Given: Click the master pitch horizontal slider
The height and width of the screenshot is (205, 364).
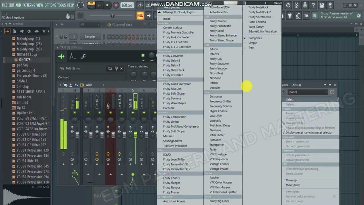Looking at the screenshot, I should point(112,16).
